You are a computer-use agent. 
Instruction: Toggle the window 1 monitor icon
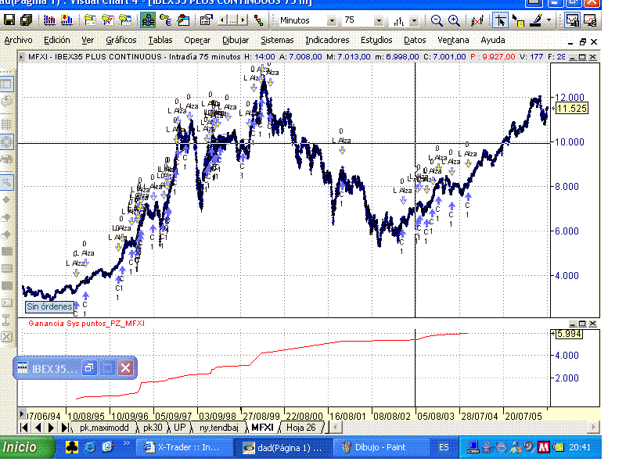point(572,20)
